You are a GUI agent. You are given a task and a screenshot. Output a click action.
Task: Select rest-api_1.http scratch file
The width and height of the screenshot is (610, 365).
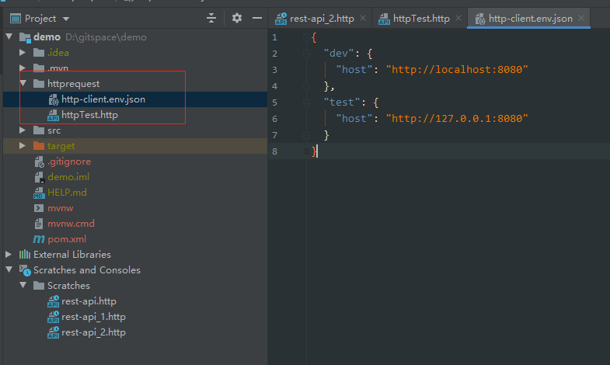click(x=93, y=316)
